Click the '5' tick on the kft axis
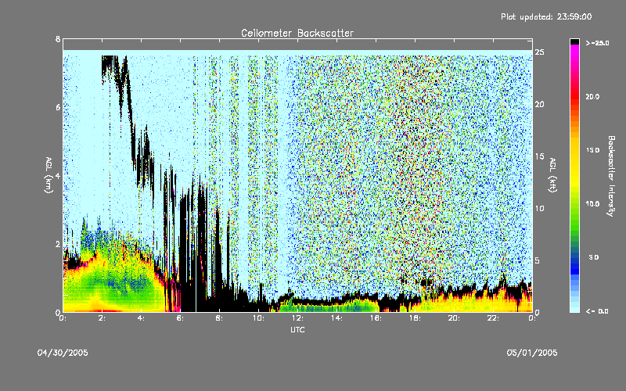 click(x=538, y=260)
